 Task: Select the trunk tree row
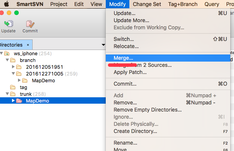(x=53, y=94)
